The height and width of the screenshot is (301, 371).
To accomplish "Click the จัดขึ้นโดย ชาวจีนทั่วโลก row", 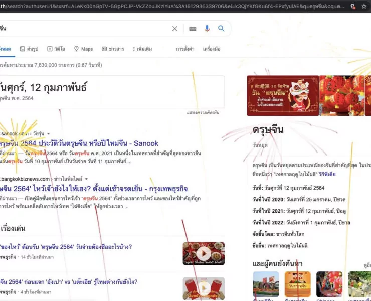I will point(278,234).
